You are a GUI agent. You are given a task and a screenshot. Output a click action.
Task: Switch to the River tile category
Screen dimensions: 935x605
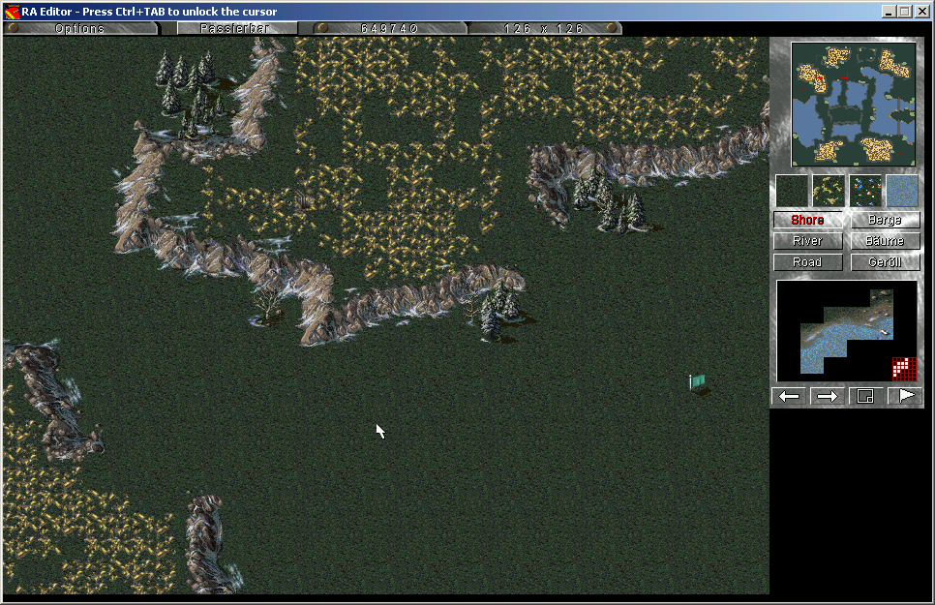click(x=808, y=241)
